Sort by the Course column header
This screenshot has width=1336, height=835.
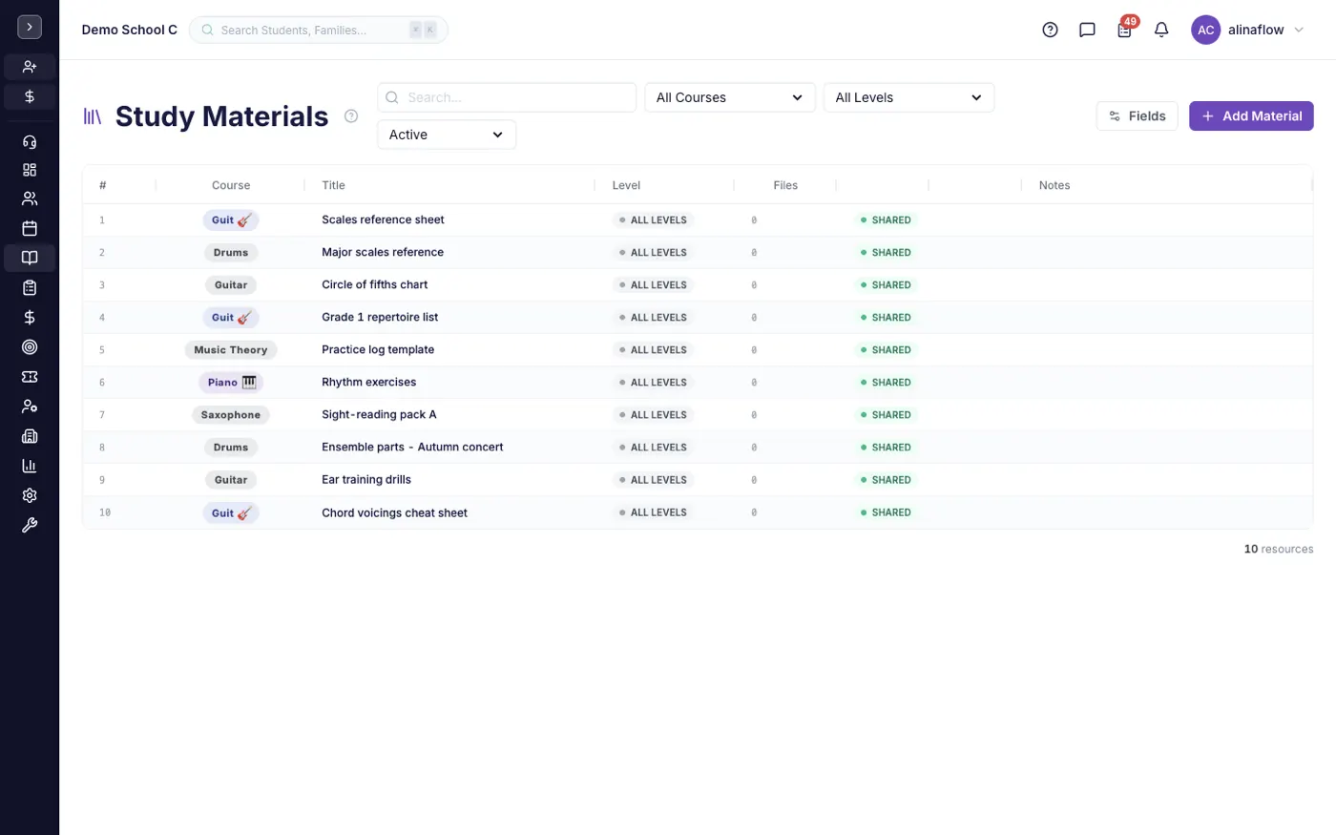231,185
